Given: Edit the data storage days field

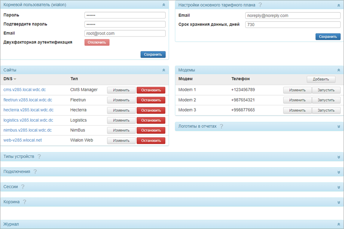Looking at the screenshot, I should point(293,25).
